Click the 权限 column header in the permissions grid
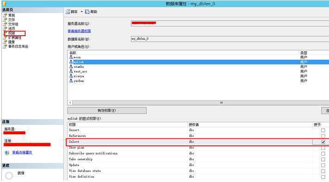Screen dimensions: 329x182 tap(128, 125)
